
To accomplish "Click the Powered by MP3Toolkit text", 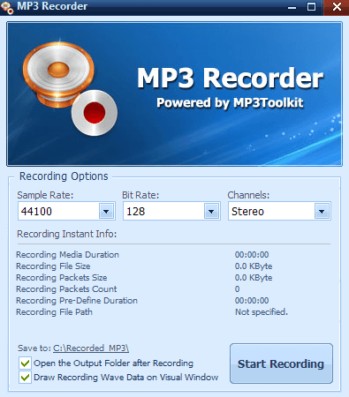I will point(230,103).
